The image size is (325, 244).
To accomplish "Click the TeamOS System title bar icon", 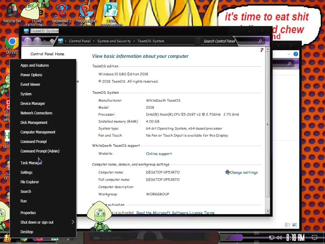I will (x=26, y=31).
